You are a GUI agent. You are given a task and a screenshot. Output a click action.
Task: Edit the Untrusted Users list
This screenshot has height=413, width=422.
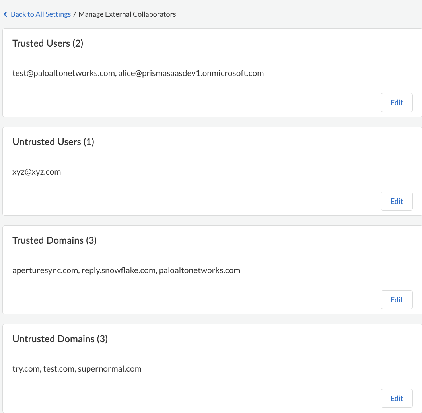(396, 201)
